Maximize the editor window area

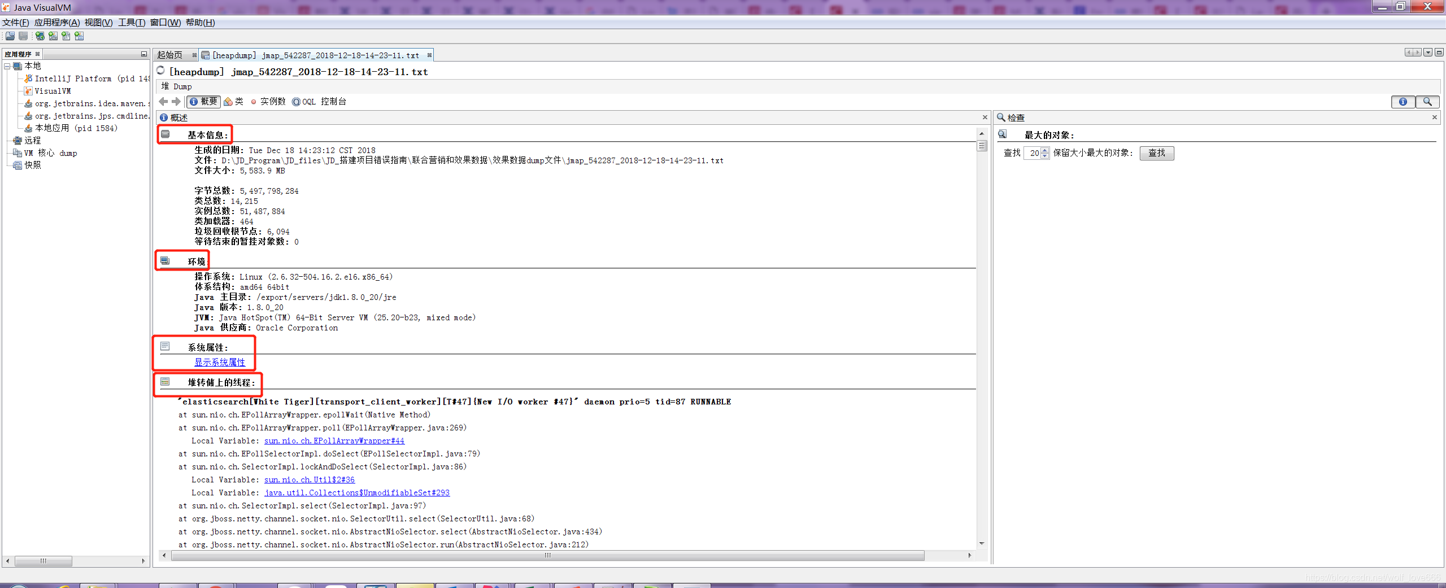(1439, 53)
